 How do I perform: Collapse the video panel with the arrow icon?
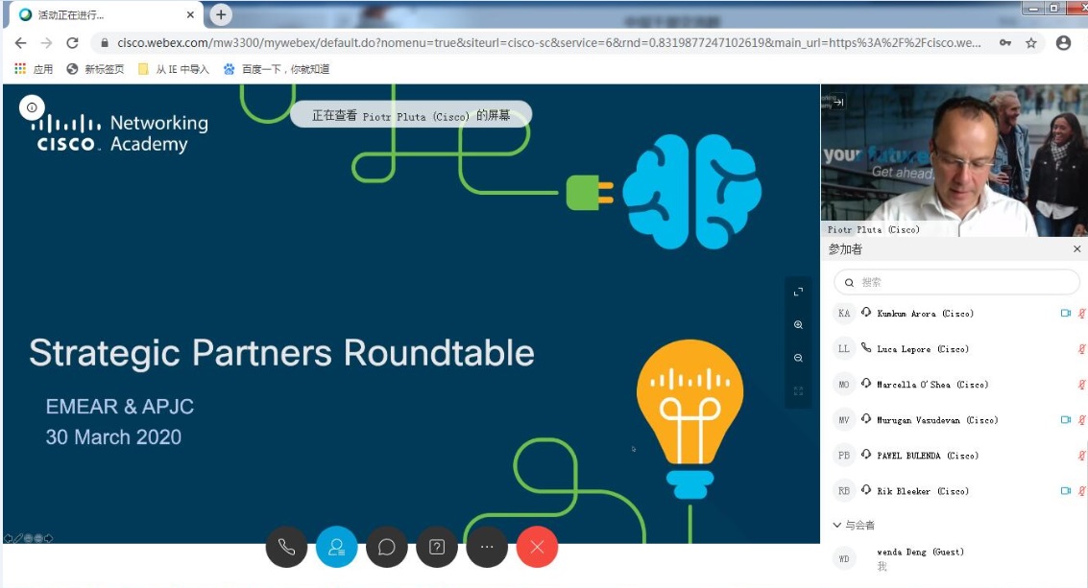point(838,102)
